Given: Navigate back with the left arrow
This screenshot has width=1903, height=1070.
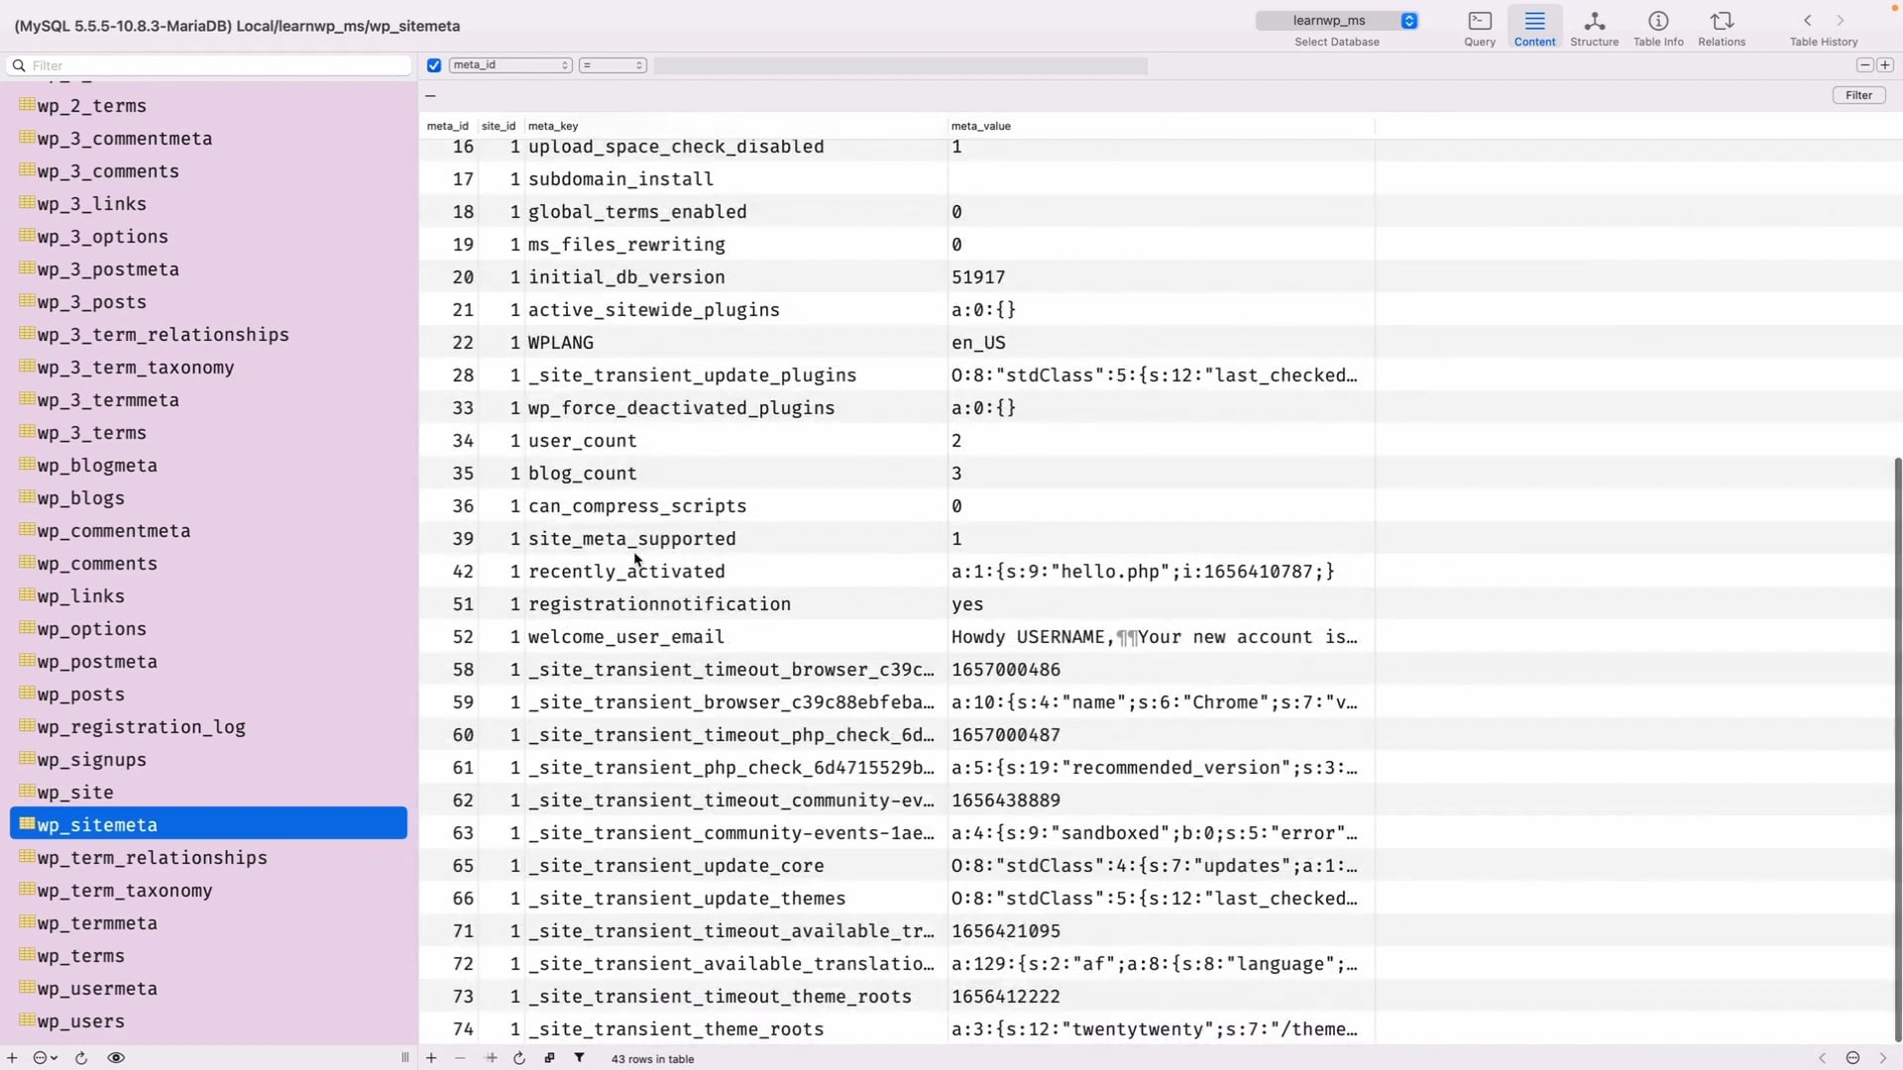Looking at the screenshot, I should (1807, 20).
